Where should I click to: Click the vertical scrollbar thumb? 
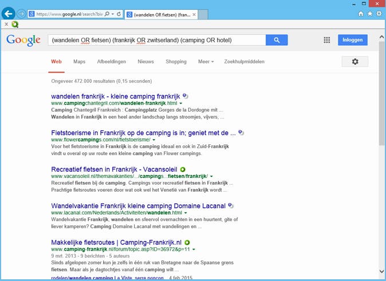pyautogui.click(x=381, y=93)
